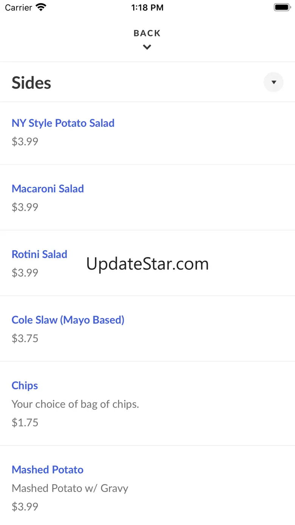Image resolution: width=295 pixels, height=525 pixels.
Task: Choose the Macaroni Salad item
Action: (48, 189)
